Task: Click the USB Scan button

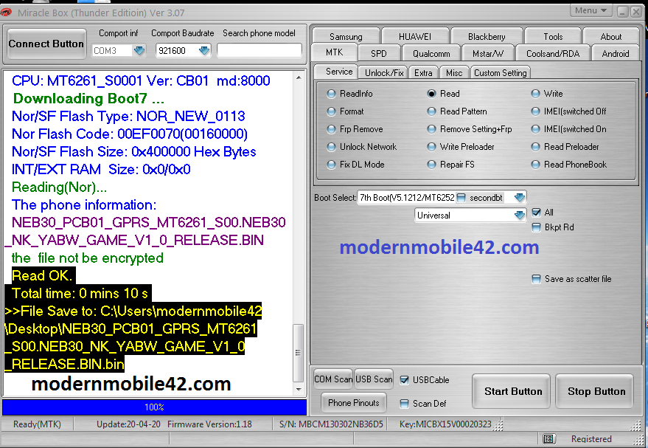Action: [x=374, y=379]
